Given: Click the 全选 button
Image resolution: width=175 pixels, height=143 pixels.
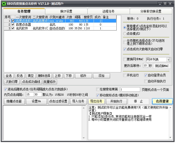Looking at the screenshot, I should [x=9, y=76].
